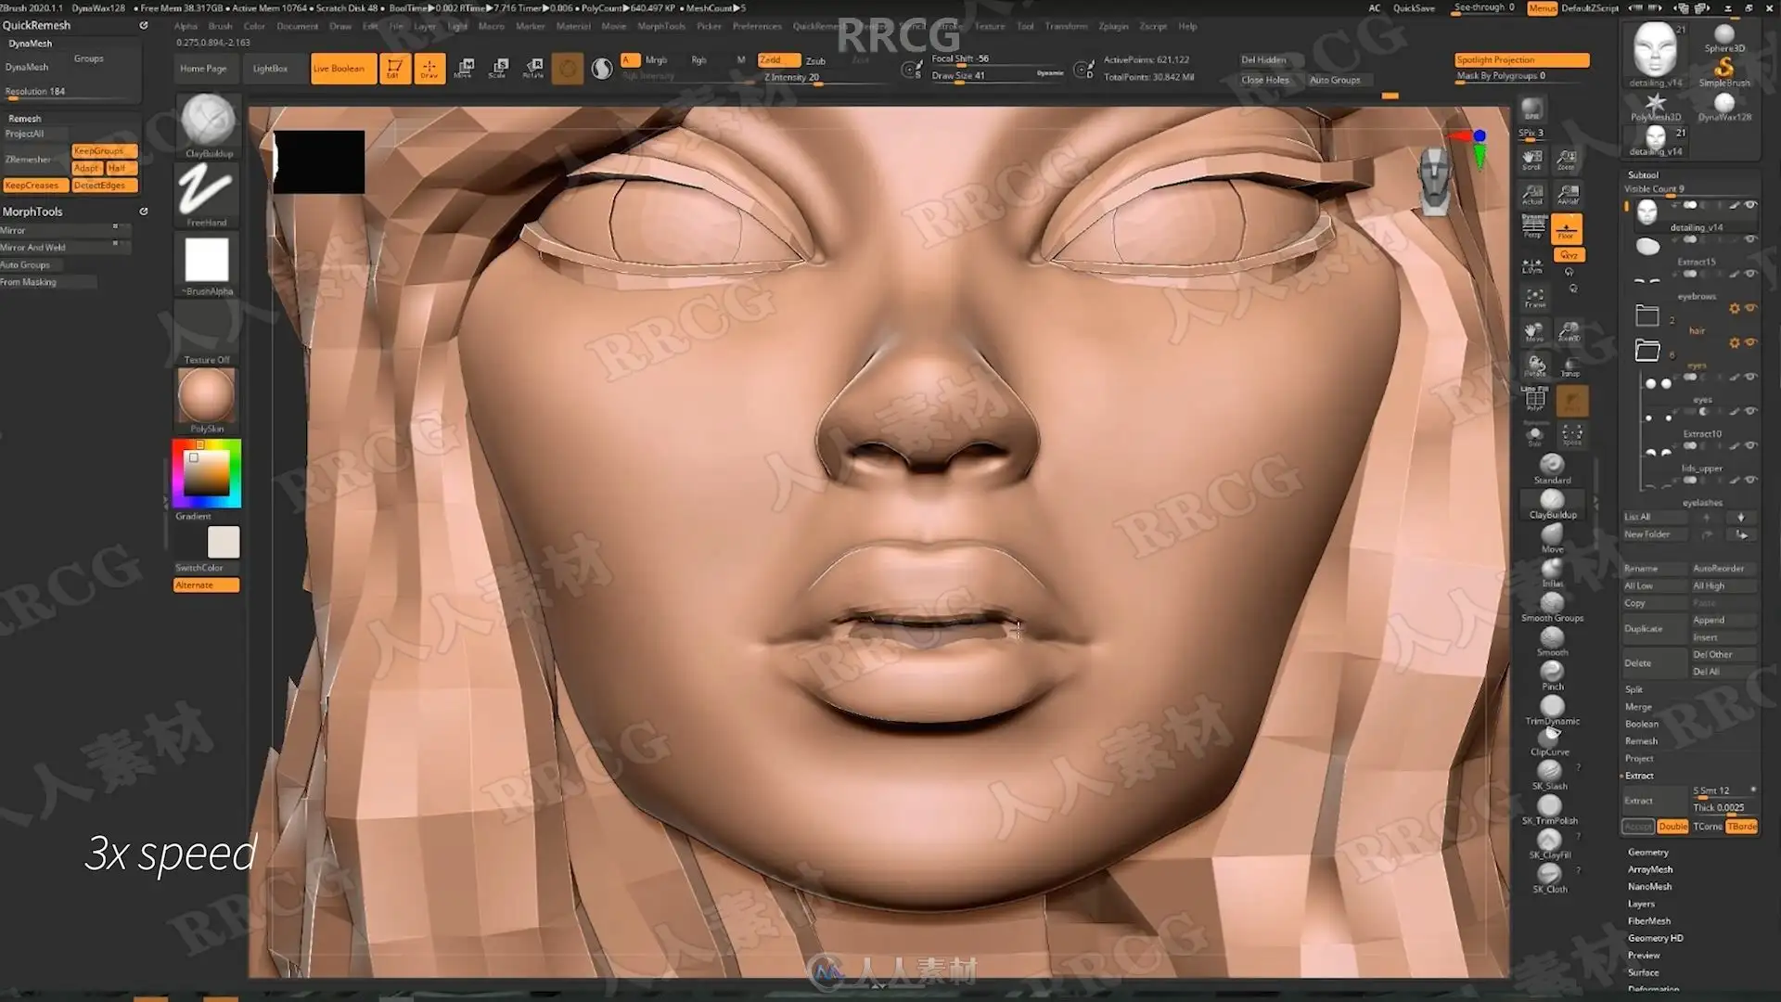Expand the FiberMesh subpalette
The image size is (1781, 1002).
(1649, 920)
